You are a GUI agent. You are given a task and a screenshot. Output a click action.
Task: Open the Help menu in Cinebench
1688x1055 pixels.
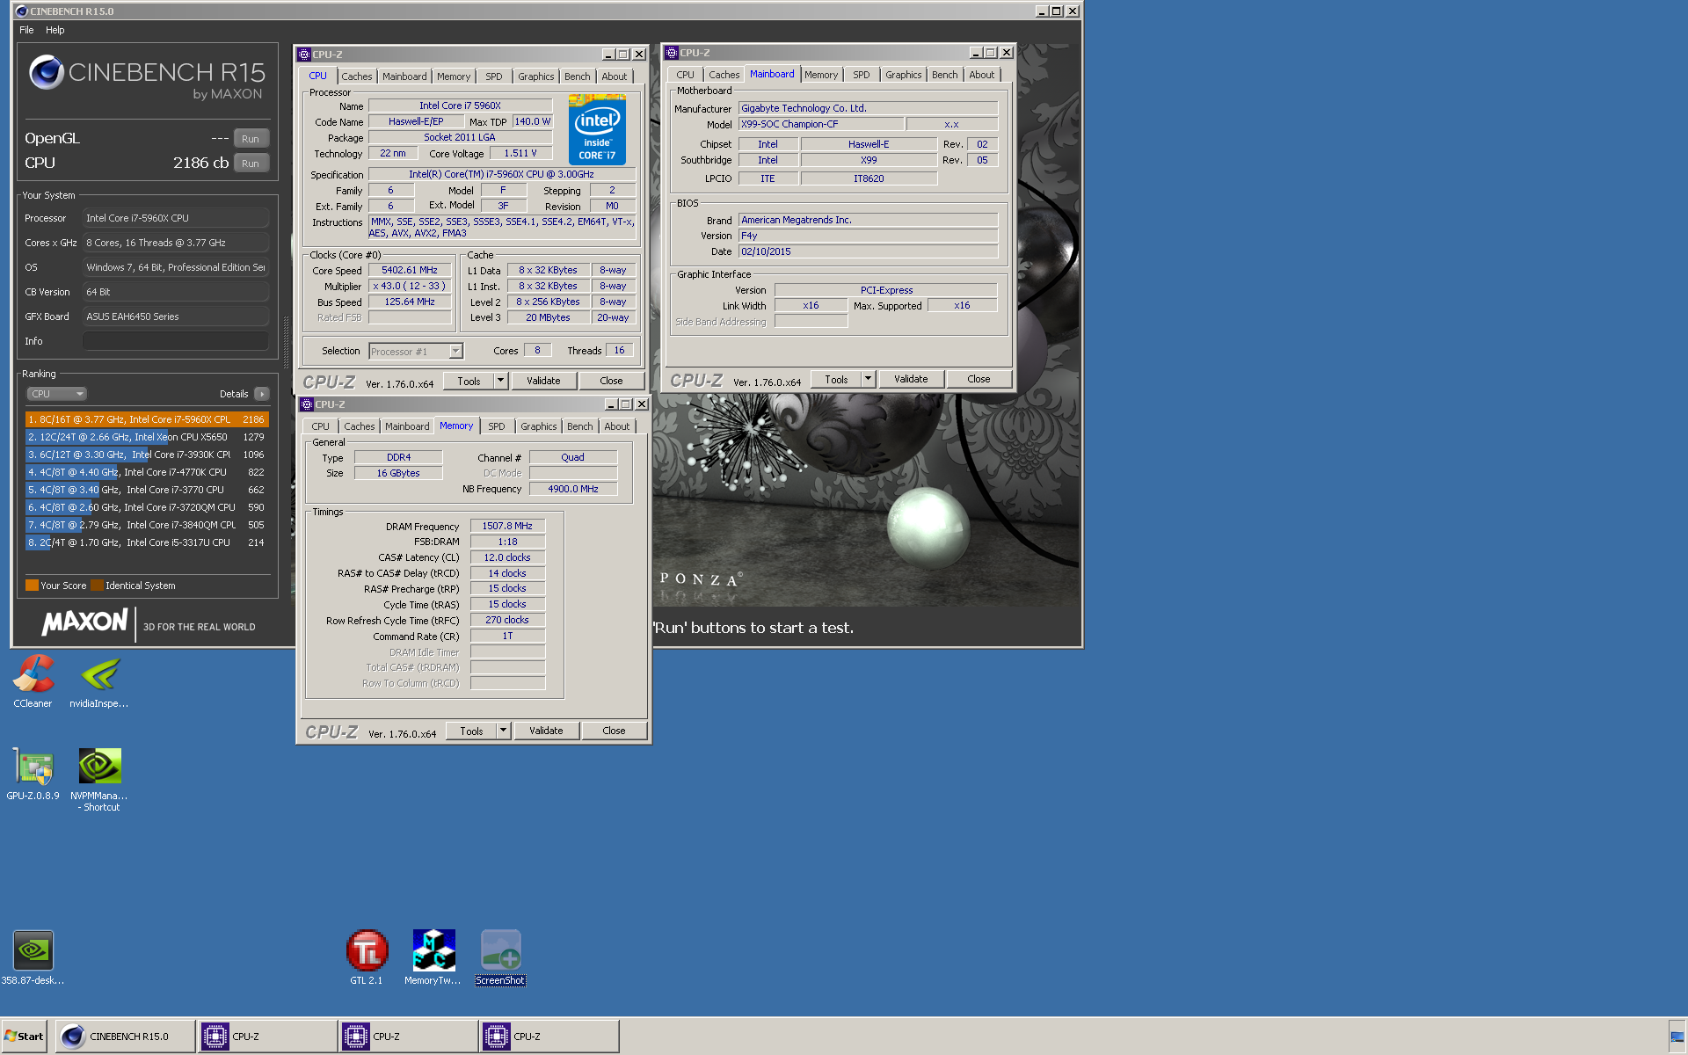pyautogui.click(x=55, y=30)
